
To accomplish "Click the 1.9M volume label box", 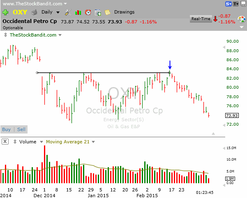I will point(230,179).
